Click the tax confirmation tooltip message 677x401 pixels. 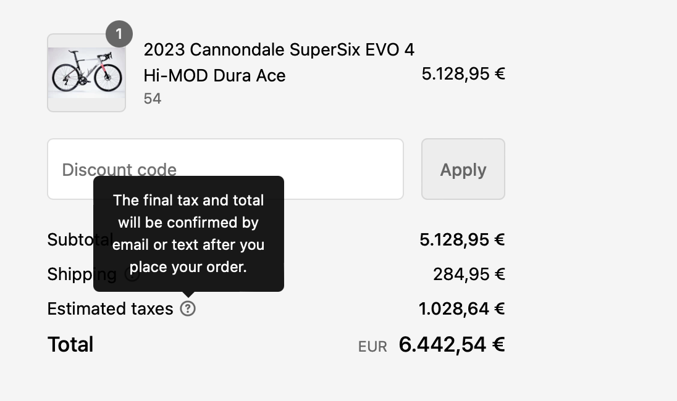(x=188, y=233)
